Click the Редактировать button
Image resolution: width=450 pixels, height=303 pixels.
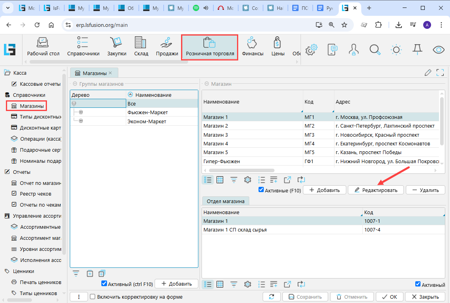click(375, 190)
